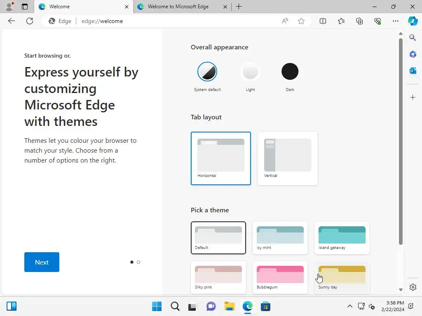This screenshot has height=316, width=422.
Task: Choose Vertical tab layout
Action: point(287,158)
